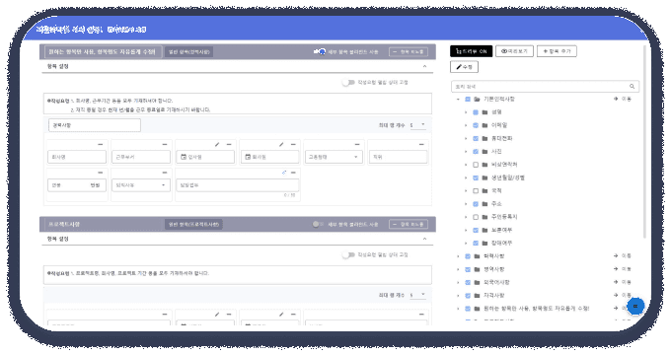Collapse the 기본인적사항 tree node arrow
This screenshot has width=671, height=355.
pos(458,100)
